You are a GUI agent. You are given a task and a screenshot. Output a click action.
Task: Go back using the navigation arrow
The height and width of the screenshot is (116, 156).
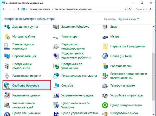tap(4, 9)
